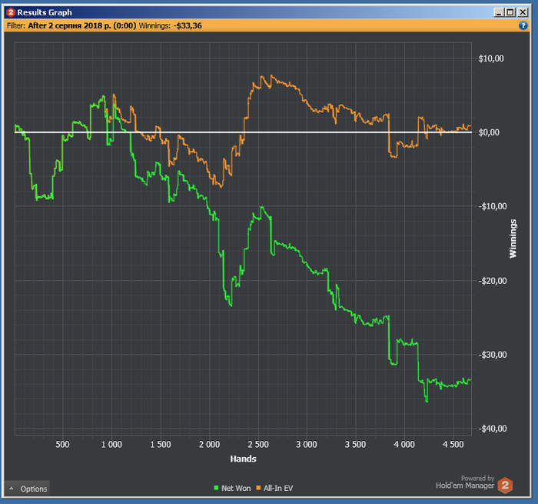
Task: Click the filter text 'After 2 серпня 2018 р. (0:00)'
Action: [82, 25]
